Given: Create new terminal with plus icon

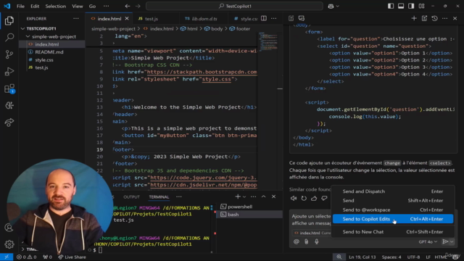Looking at the screenshot, I should 237,196.
